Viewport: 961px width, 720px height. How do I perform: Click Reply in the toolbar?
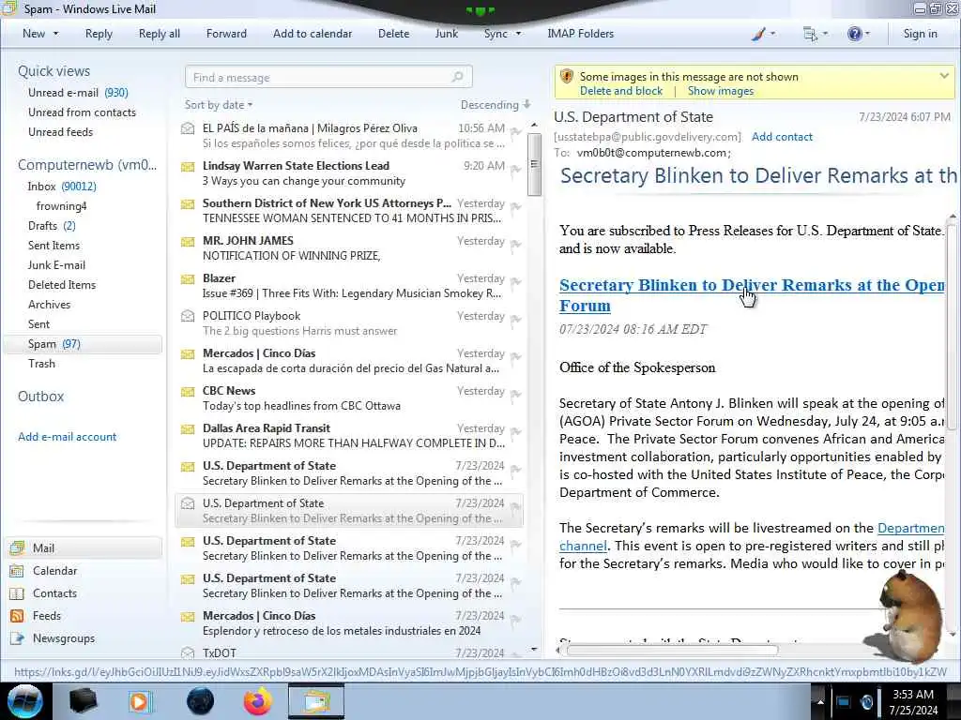(99, 34)
